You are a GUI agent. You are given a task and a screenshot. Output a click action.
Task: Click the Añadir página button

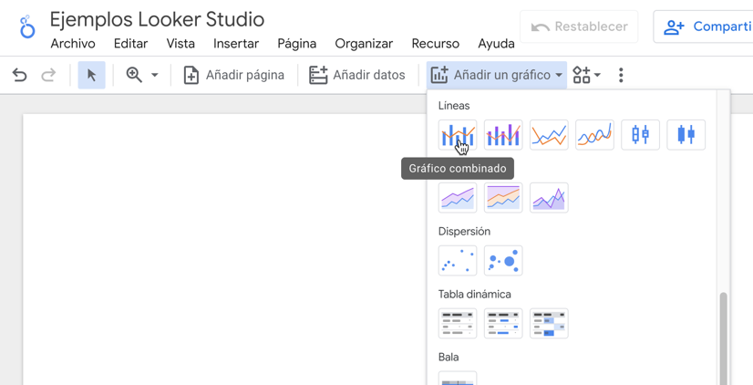point(234,75)
